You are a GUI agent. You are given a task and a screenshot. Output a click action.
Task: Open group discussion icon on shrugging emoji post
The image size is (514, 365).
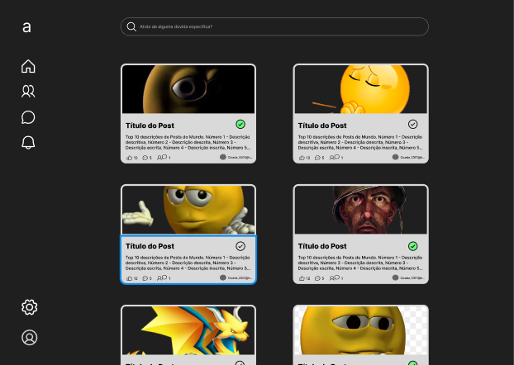[162, 277]
